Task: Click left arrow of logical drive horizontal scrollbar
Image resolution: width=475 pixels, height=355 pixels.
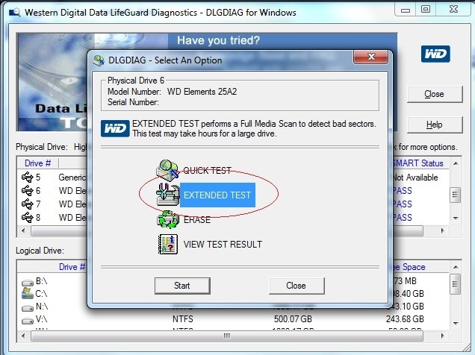Action: point(23,336)
